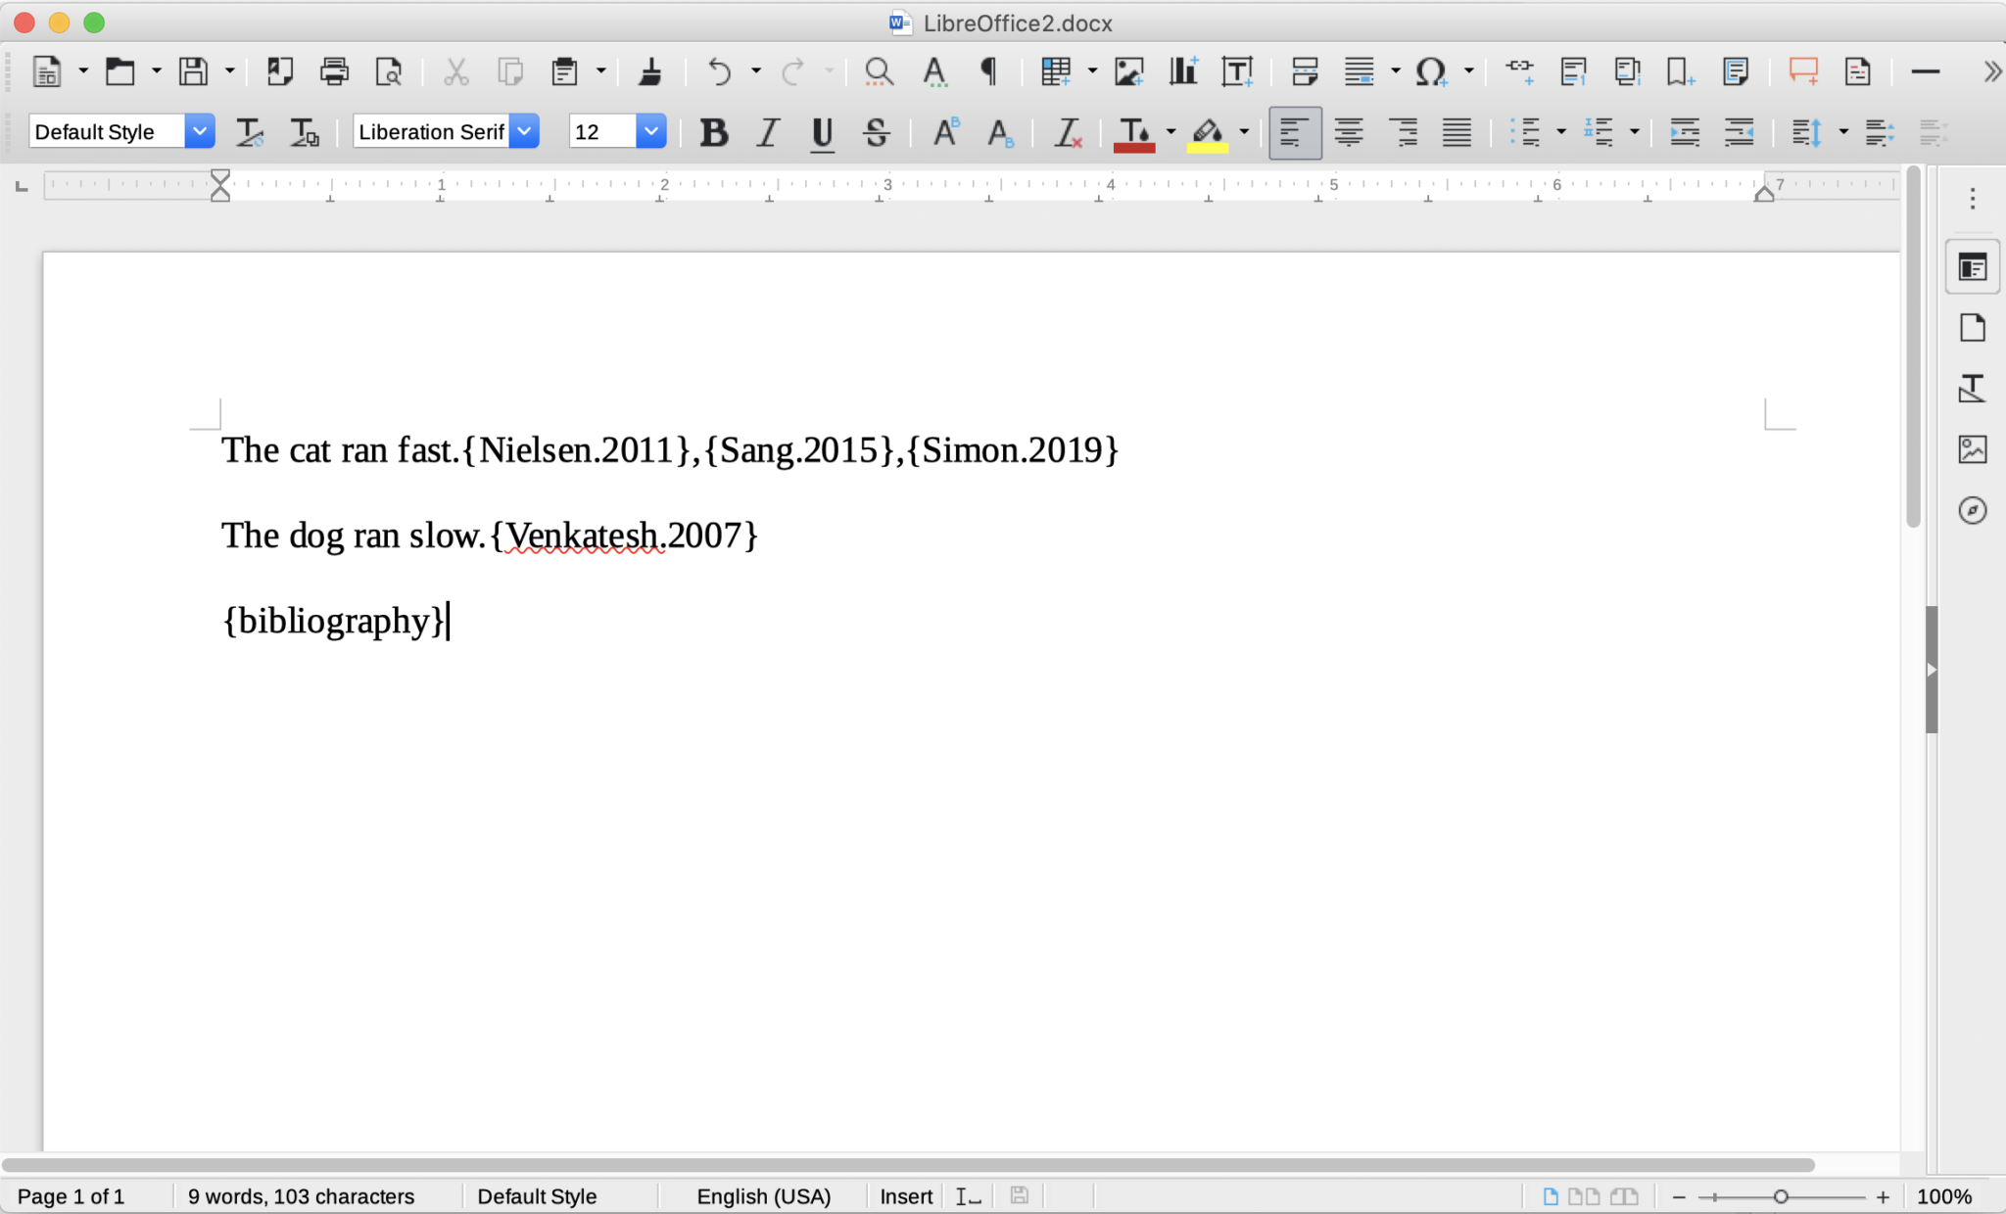Open the Navigator compass icon in the sidebar
The image size is (2006, 1214).
[x=1972, y=510]
